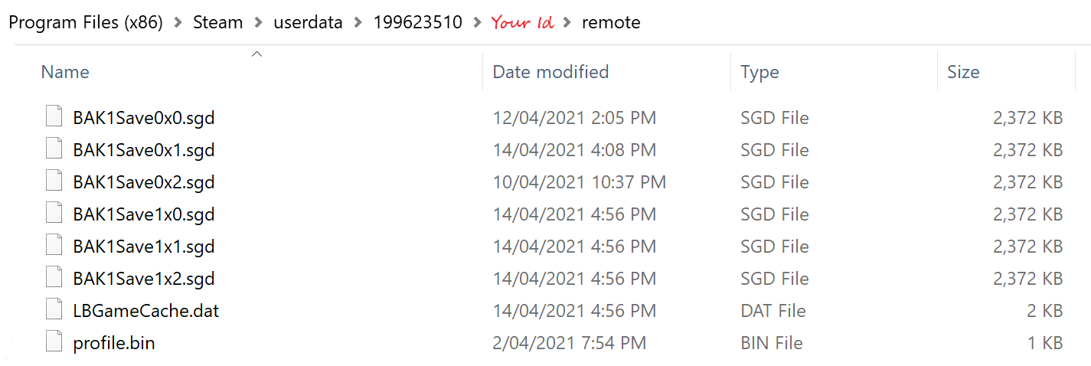Open the Steam folder breadcrumb
The width and height of the screenshot is (1091, 366).
pos(217,23)
